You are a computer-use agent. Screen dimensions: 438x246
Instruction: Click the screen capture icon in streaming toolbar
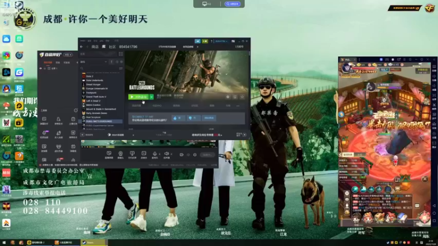(109, 154)
